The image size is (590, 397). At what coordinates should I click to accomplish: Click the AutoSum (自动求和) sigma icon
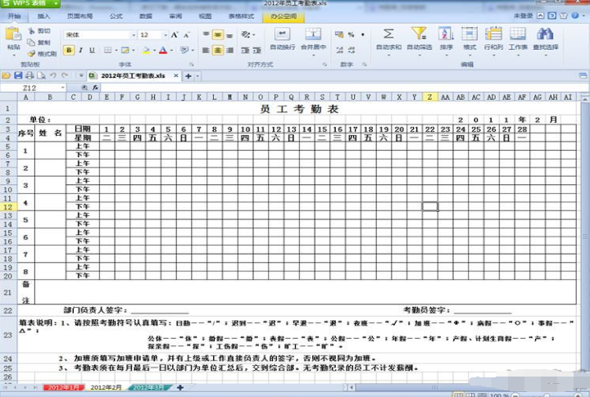point(388,34)
